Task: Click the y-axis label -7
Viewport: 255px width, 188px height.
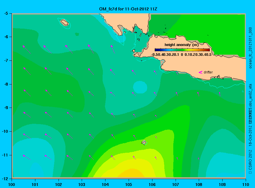Action: [6, 60]
